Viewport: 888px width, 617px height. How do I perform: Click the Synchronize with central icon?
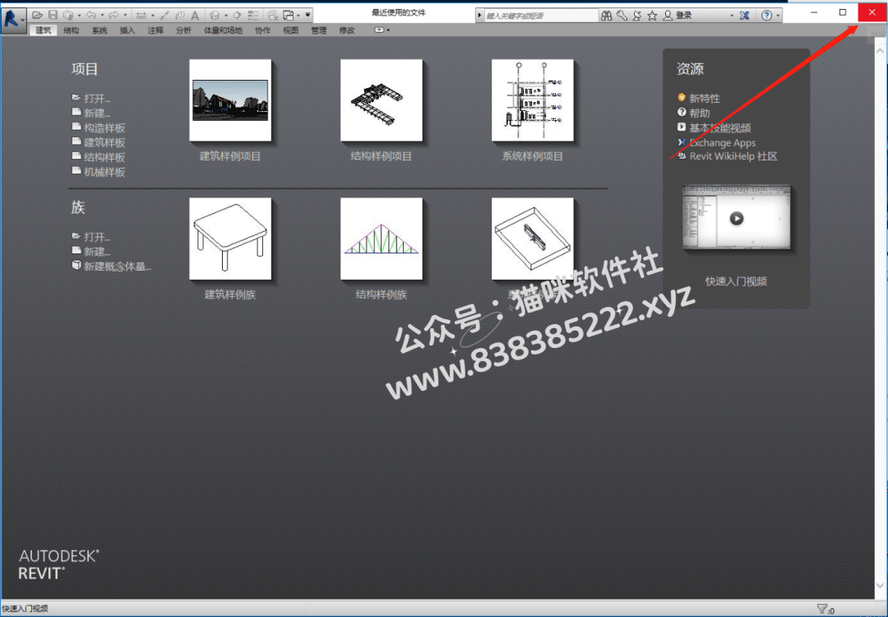click(68, 16)
